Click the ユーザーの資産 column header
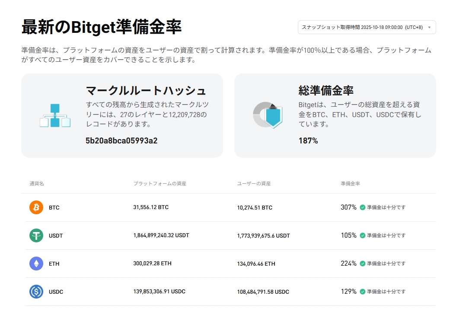 (x=254, y=184)
